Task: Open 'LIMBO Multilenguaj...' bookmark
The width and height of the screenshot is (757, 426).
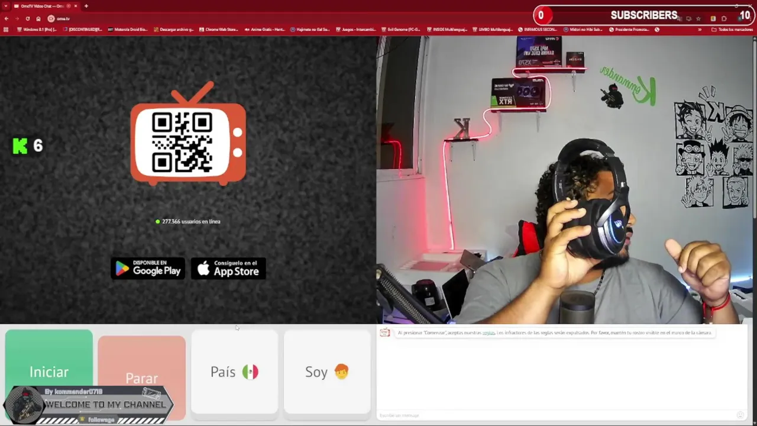Action: pos(492,30)
